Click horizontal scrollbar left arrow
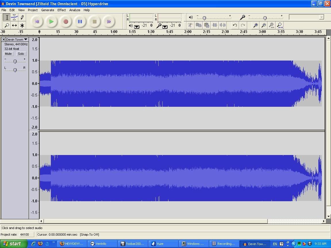331x248 pixels. [41, 221]
